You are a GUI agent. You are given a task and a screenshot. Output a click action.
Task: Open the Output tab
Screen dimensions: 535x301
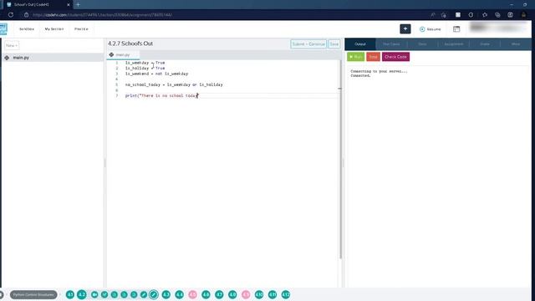(x=360, y=44)
